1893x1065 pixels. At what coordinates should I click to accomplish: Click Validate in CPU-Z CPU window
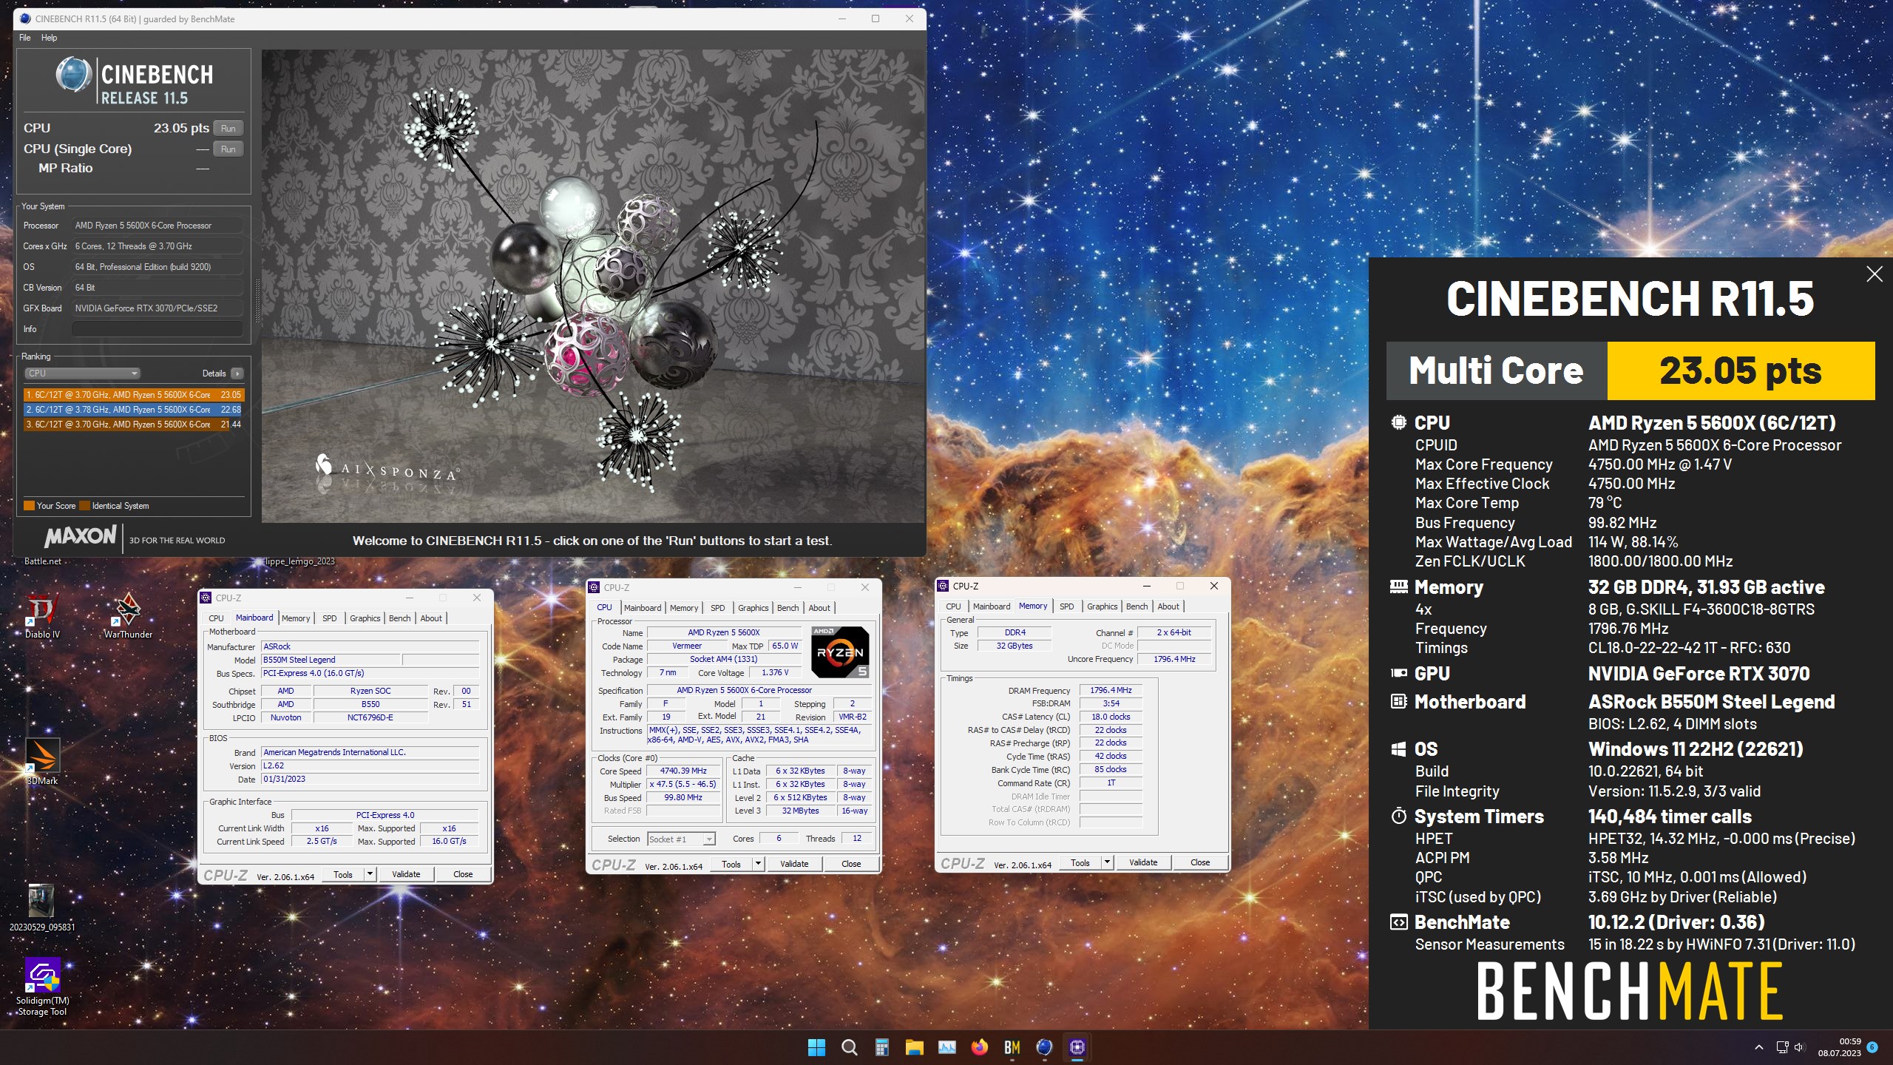tap(794, 864)
